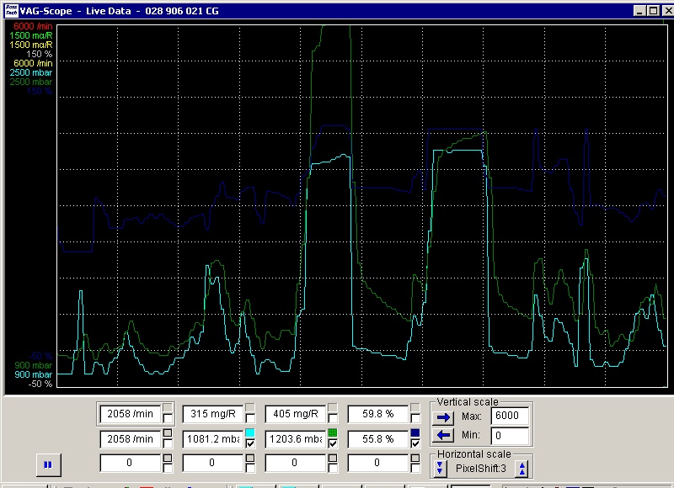Toggle checkbox beside 59.8 % field

(415, 418)
